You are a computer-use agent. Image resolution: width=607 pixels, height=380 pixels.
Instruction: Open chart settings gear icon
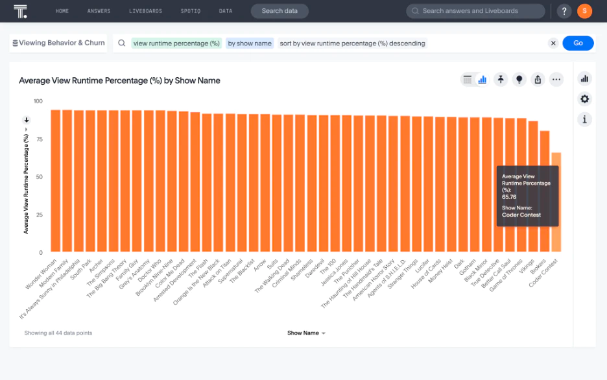pyautogui.click(x=584, y=99)
